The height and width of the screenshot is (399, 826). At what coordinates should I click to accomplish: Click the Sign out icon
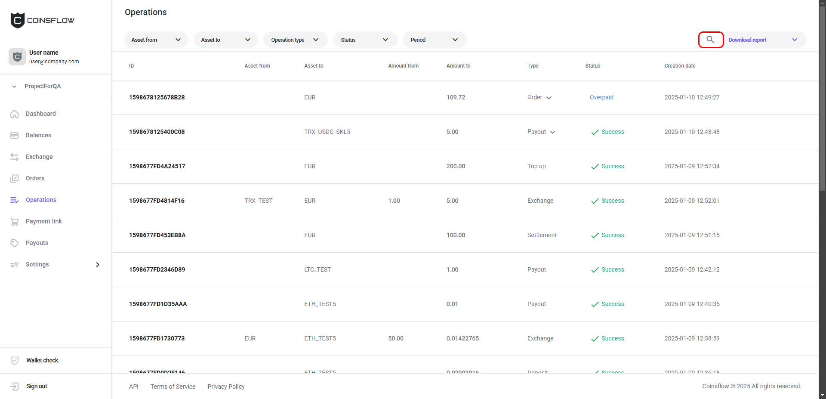(15, 387)
